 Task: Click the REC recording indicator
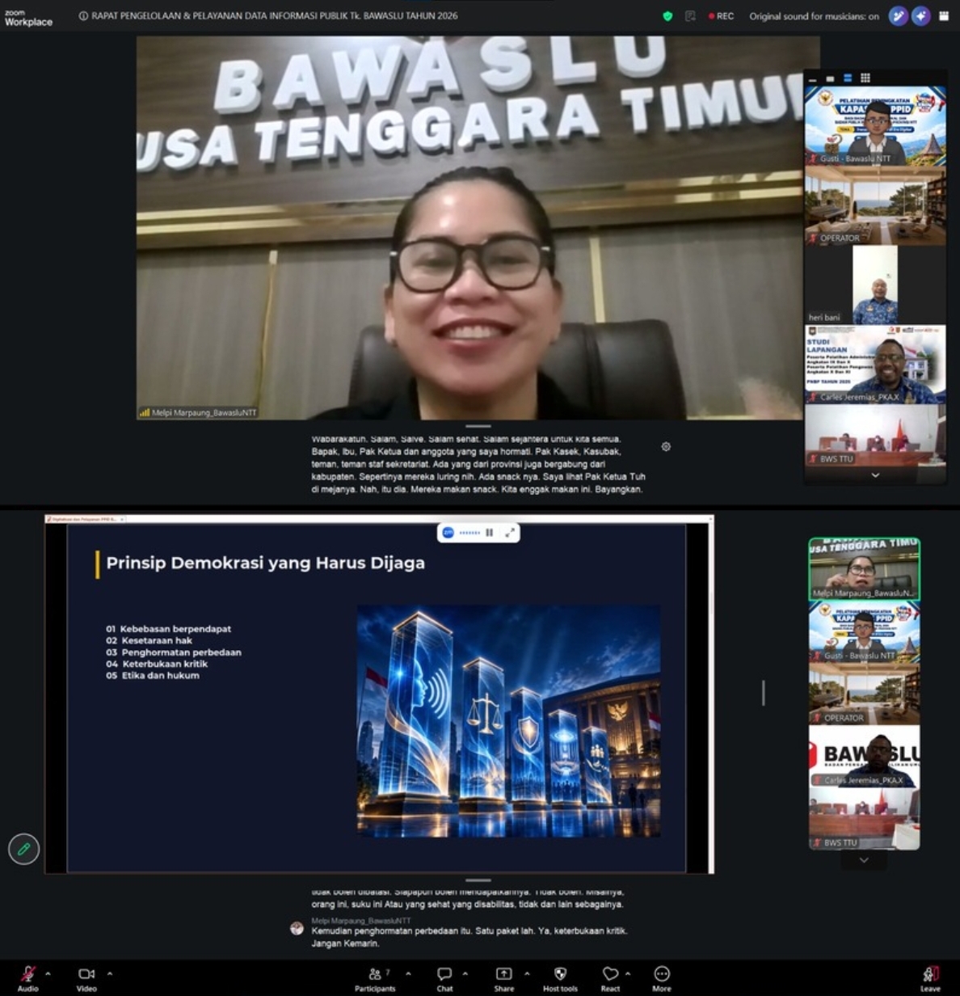pyautogui.click(x=721, y=16)
